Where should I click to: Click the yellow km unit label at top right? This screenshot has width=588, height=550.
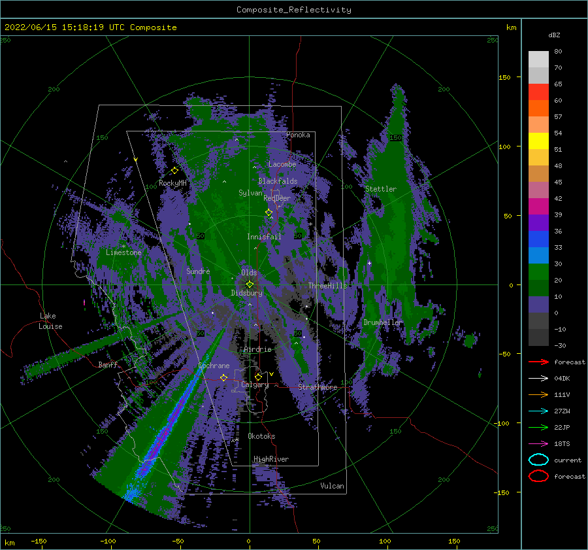(511, 27)
